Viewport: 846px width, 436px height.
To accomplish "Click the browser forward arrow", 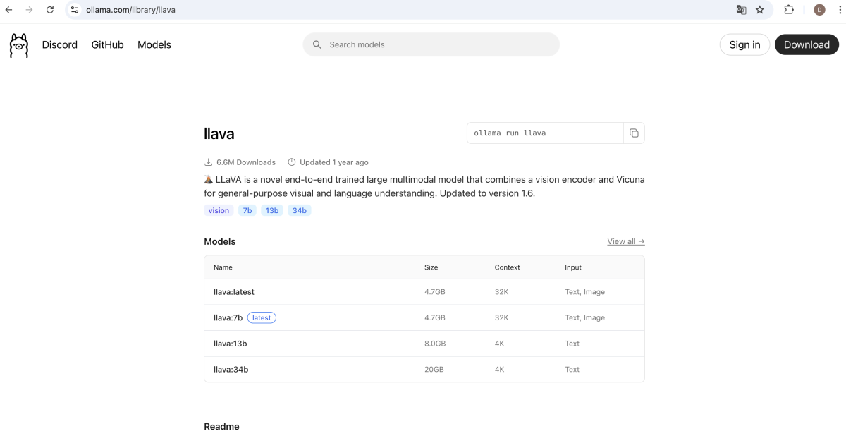I will (29, 10).
